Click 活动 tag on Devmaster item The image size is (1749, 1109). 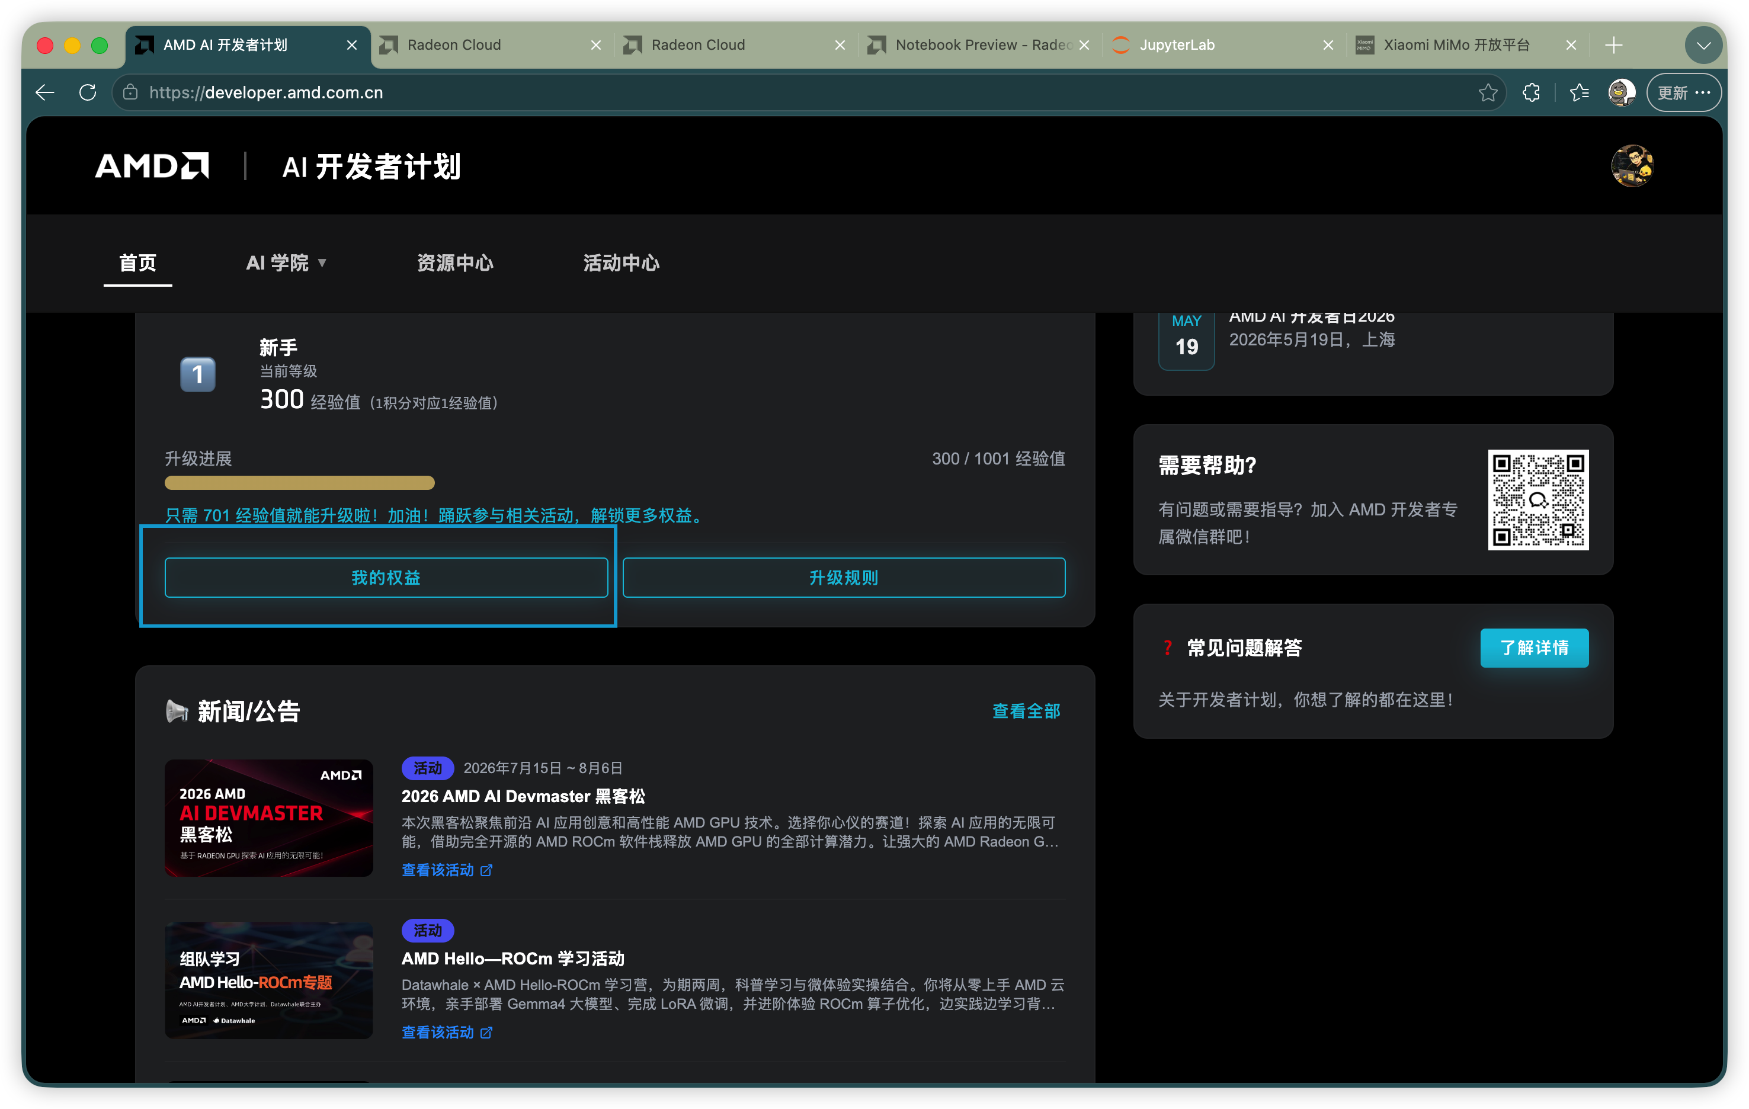[x=427, y=768]
